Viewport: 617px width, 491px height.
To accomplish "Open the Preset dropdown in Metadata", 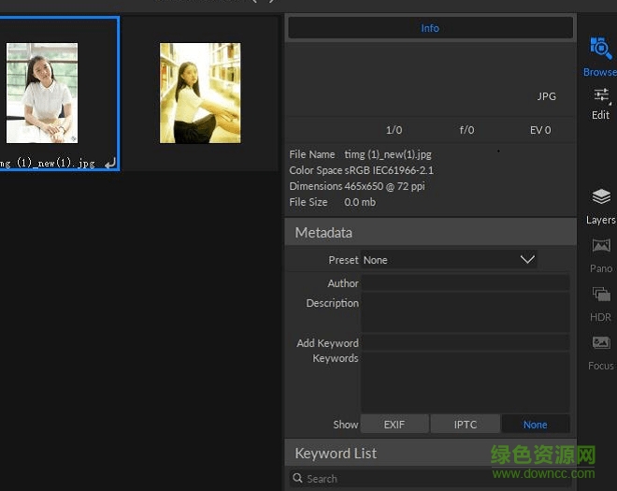I will click(449, 260).
